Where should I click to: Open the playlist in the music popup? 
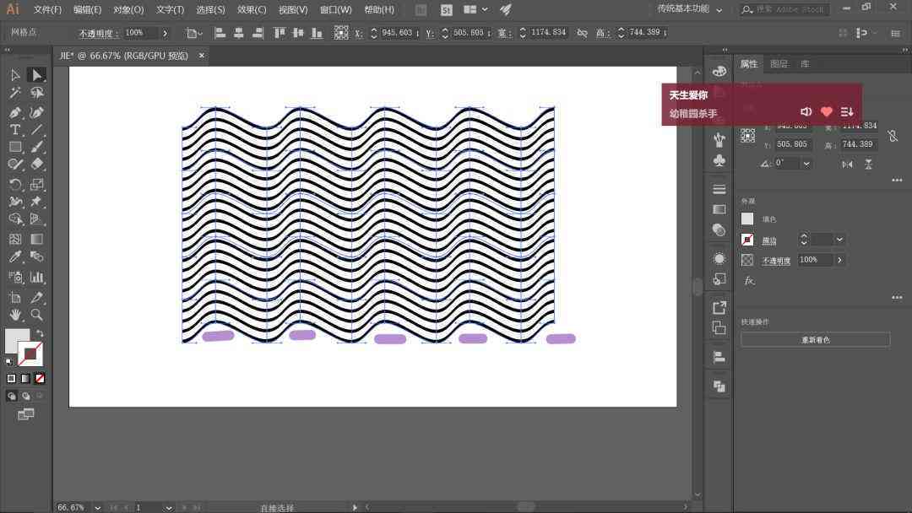point(847,111)
